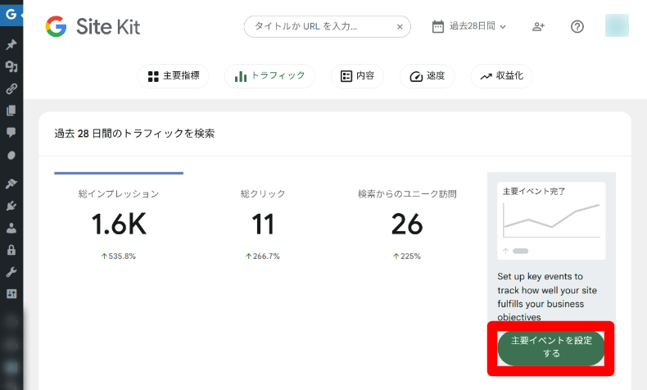This screenshot has width=647, height=390.
Task: Click the 535.8% change value
Action: 119,256
